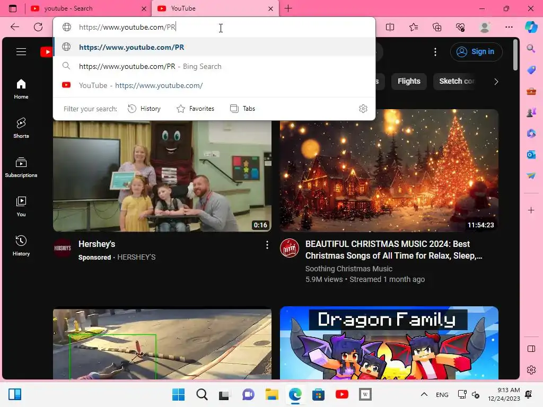Filter search suggestions by Favorites
The width and height of the screenshot is (543, 407).
[195, 109]
